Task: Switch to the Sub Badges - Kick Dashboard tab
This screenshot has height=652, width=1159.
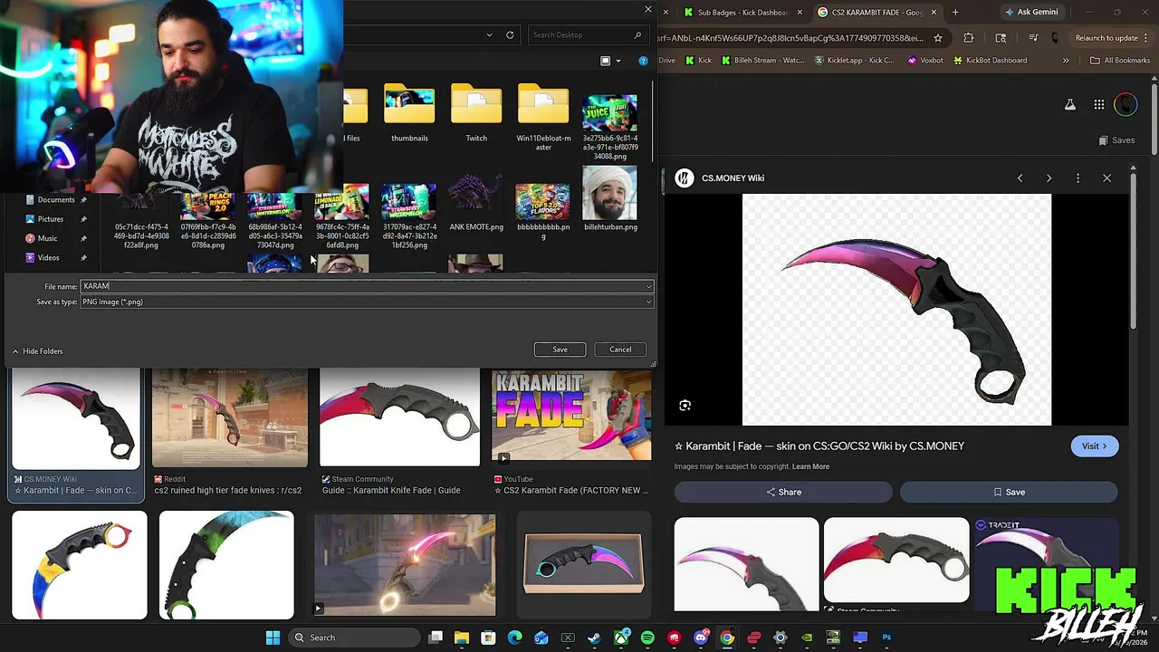Action: click(735, 13)
